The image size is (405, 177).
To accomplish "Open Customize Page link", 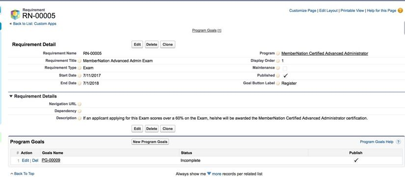I will coord(302,11).
